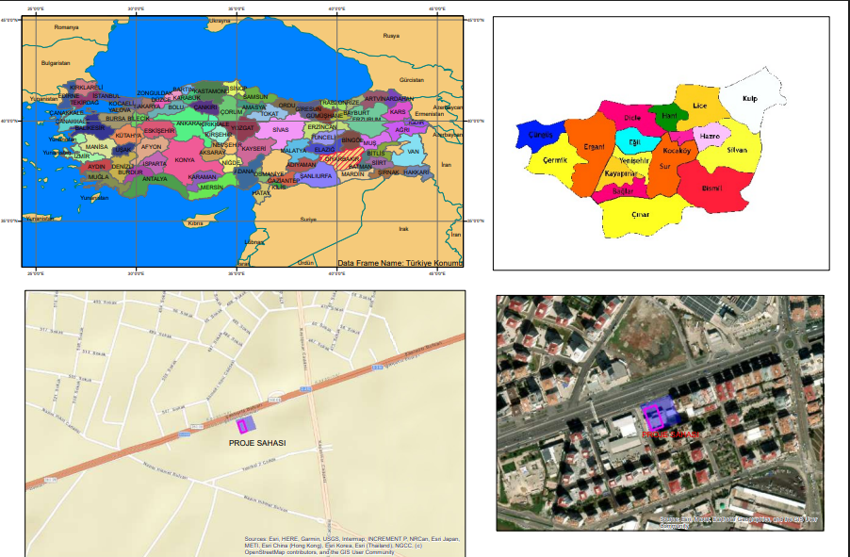Image resolution: width=850 pixels, height=557 pixels.
Task: Click the Data Frame Name label
Action: (400, 263)
